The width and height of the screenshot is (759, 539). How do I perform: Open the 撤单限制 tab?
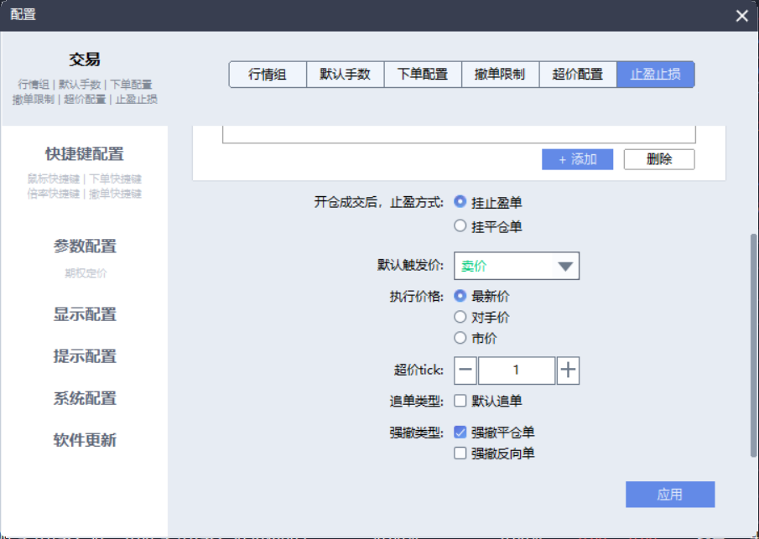(500, 74)
